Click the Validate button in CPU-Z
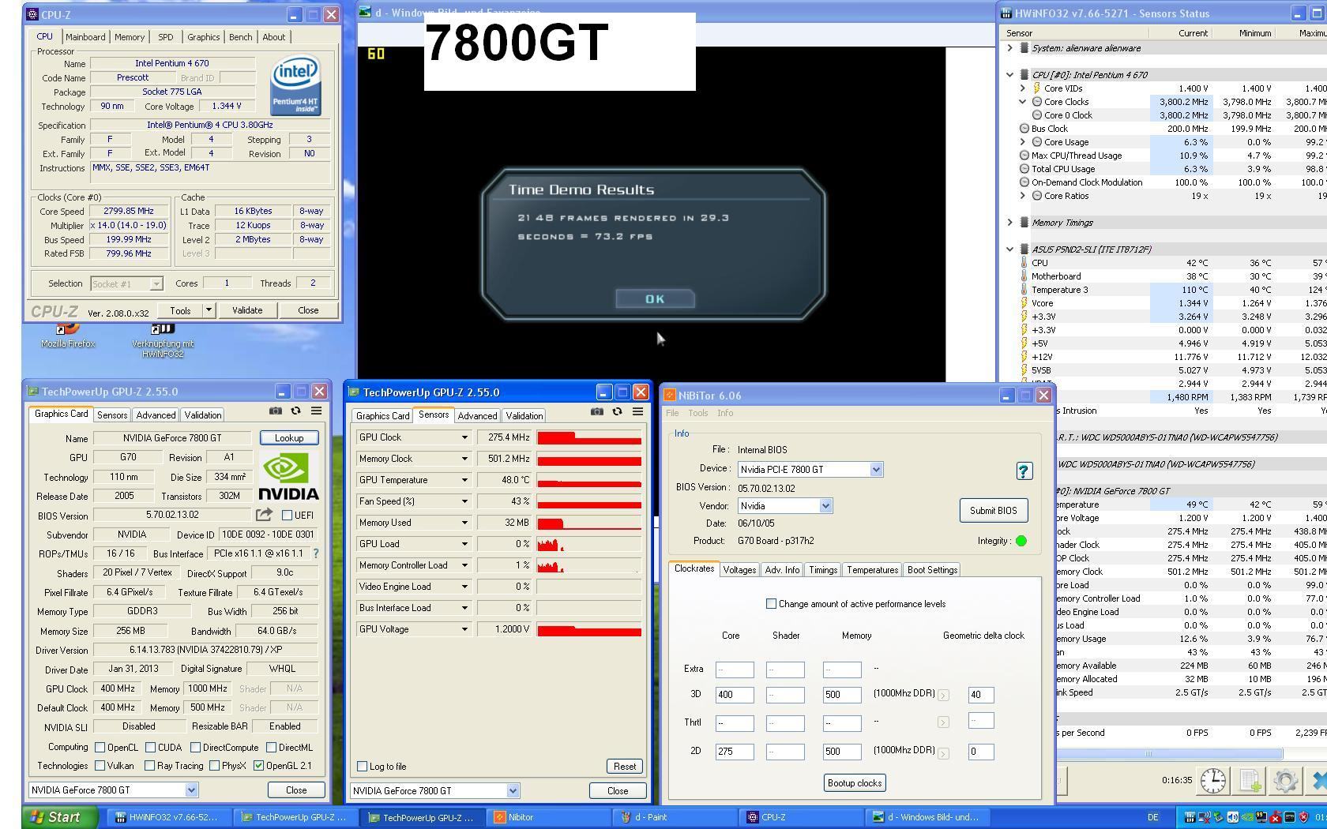1327x829 pixels. [247, 310]
